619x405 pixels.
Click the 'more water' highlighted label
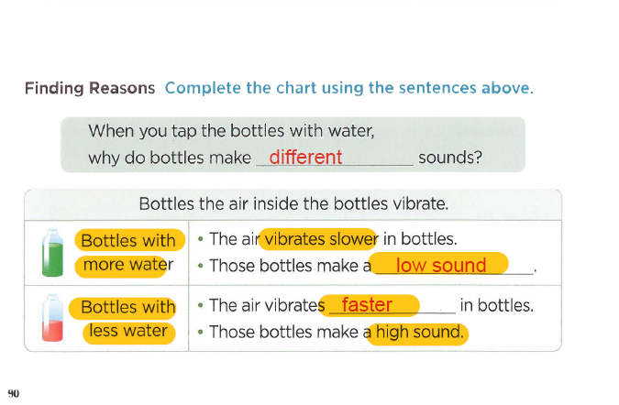coord(123,266)
